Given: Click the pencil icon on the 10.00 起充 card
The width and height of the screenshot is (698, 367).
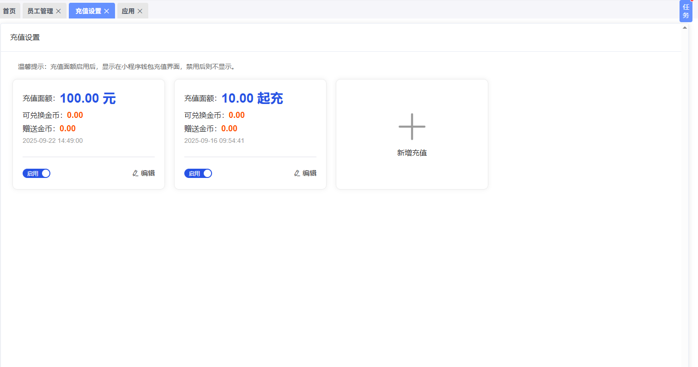Looking at the screenshot, I should point(297,173).
